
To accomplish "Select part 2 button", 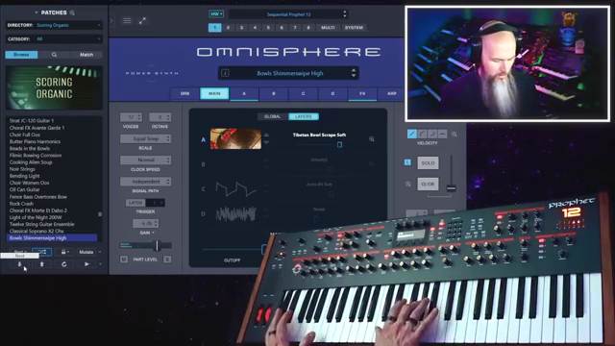I will click(228, 28).
